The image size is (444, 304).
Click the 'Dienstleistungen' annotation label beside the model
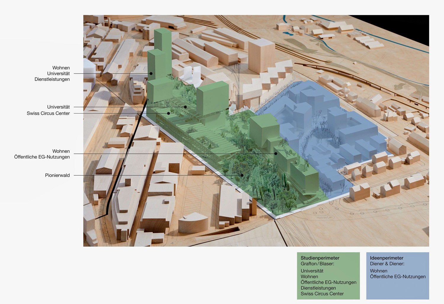click(52, 79)
